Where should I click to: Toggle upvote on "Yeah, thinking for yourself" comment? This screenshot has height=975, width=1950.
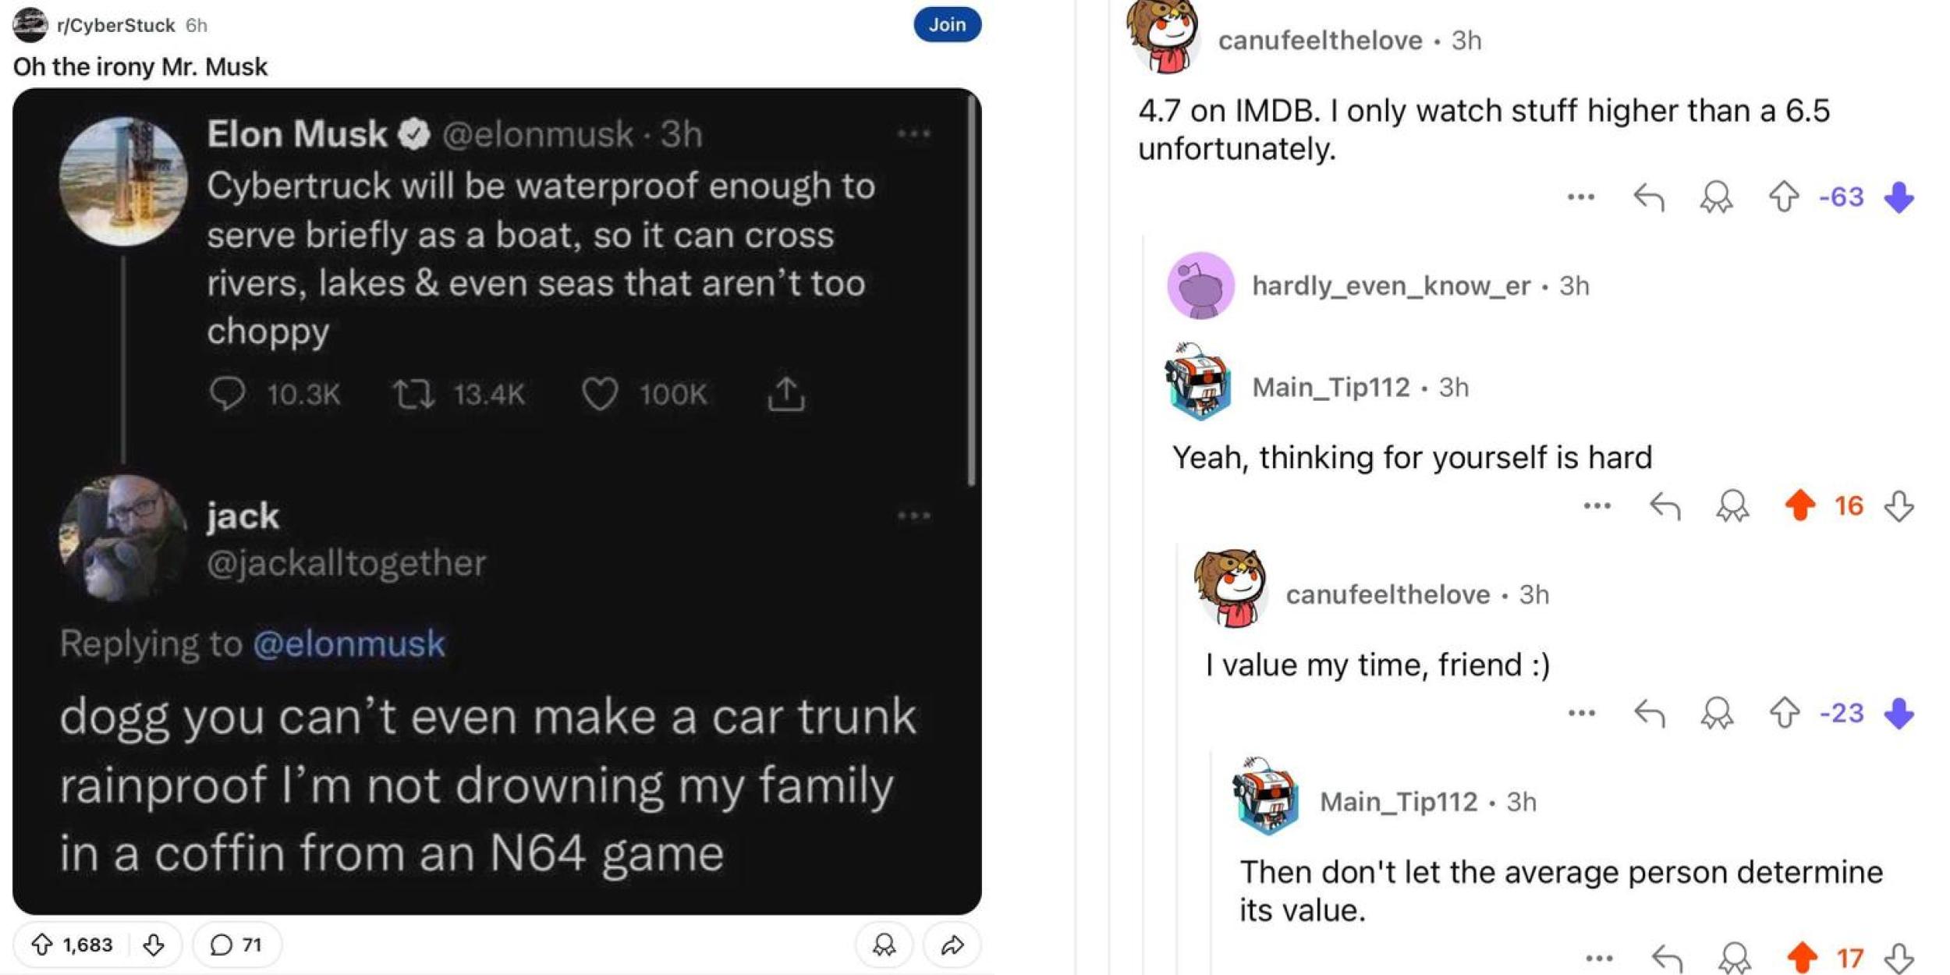coord(1800,505)
